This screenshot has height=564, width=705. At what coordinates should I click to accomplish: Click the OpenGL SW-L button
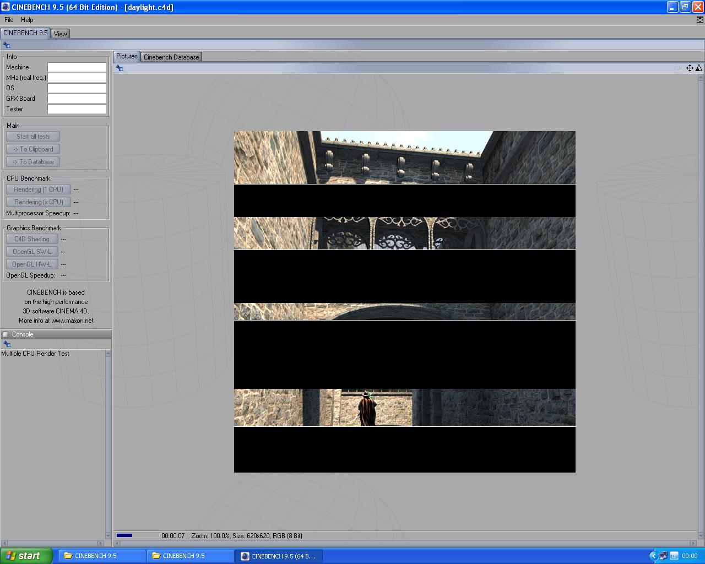click(32, 252)
